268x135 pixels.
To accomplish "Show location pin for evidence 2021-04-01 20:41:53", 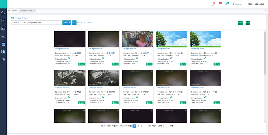I will click(69, 97).
